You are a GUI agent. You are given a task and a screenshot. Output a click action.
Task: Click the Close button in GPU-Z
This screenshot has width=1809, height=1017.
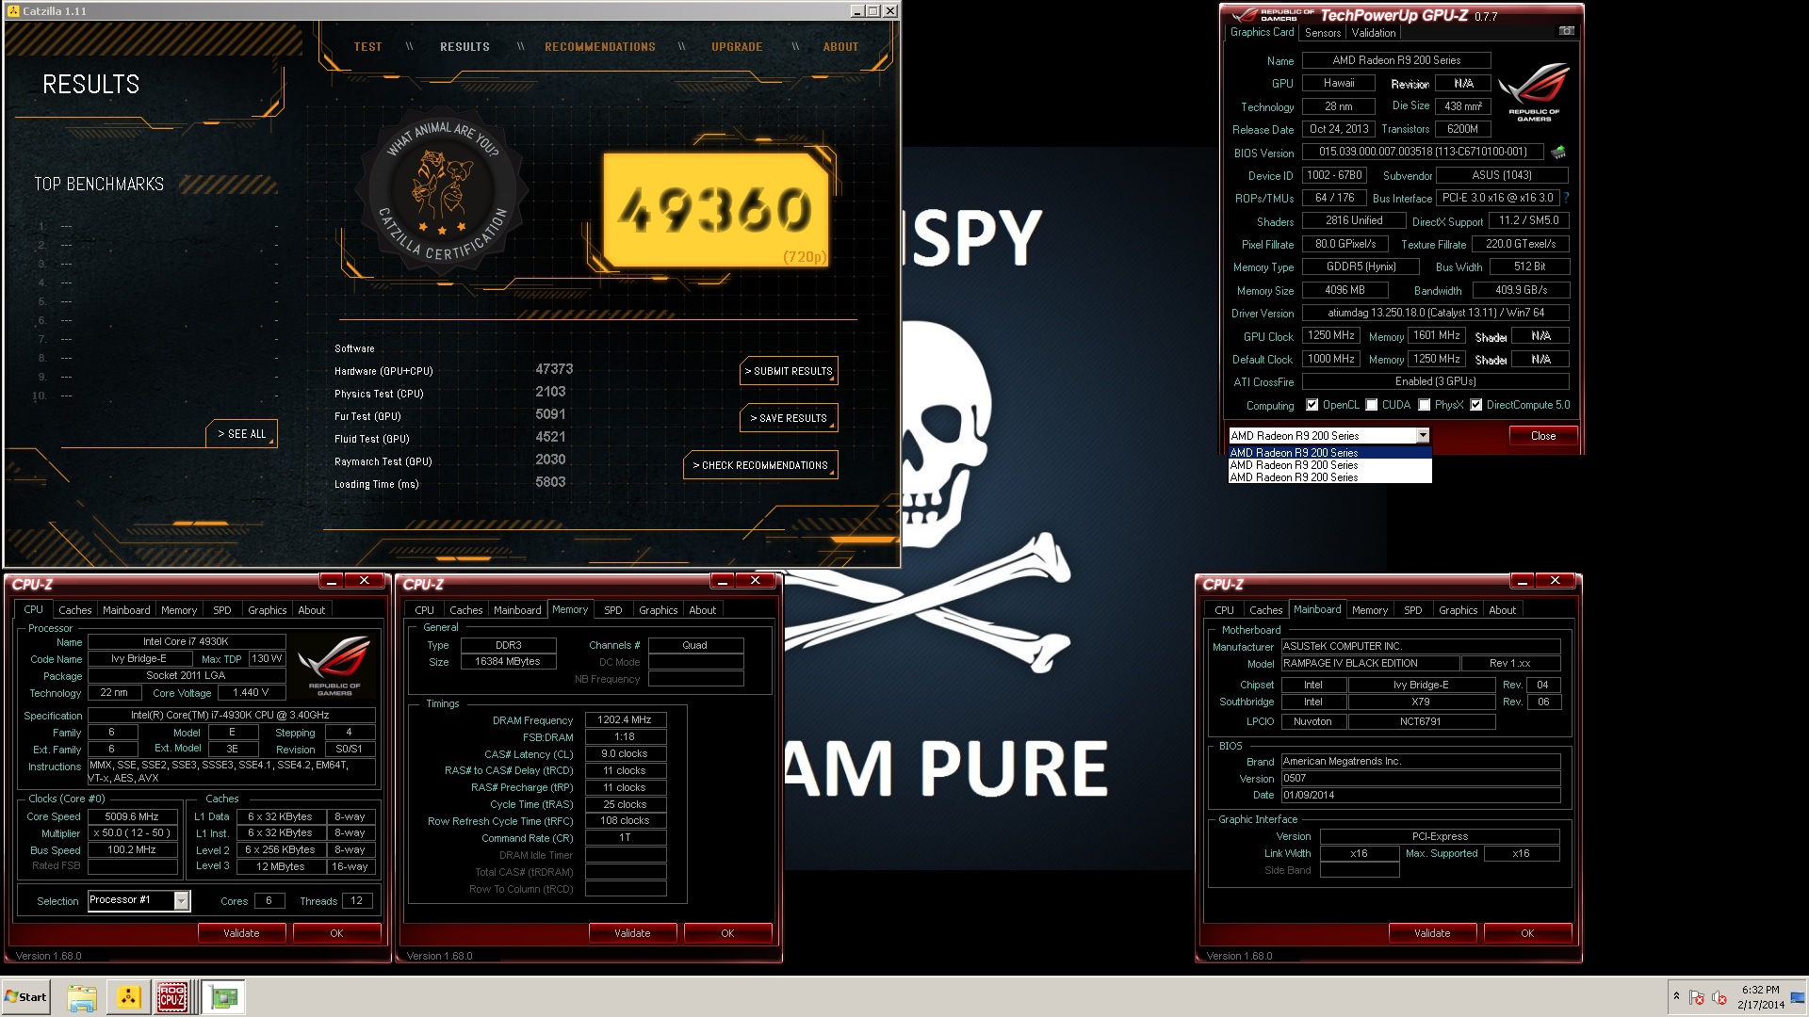(1543, 436)
